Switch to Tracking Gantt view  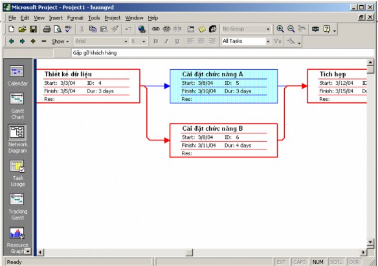(x=17, y=207)
